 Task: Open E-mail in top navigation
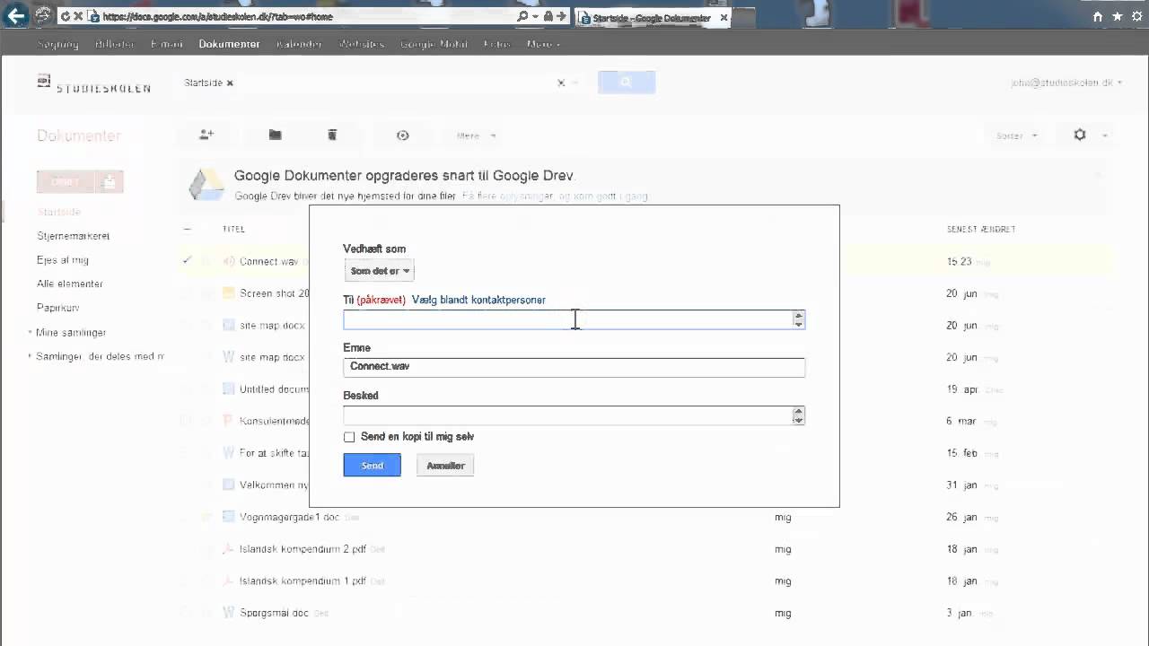(167, 44)
